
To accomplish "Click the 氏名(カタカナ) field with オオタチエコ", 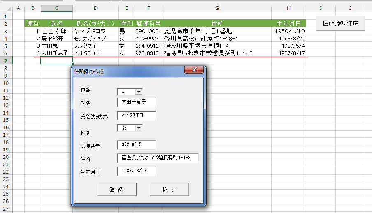I will 137,115.
